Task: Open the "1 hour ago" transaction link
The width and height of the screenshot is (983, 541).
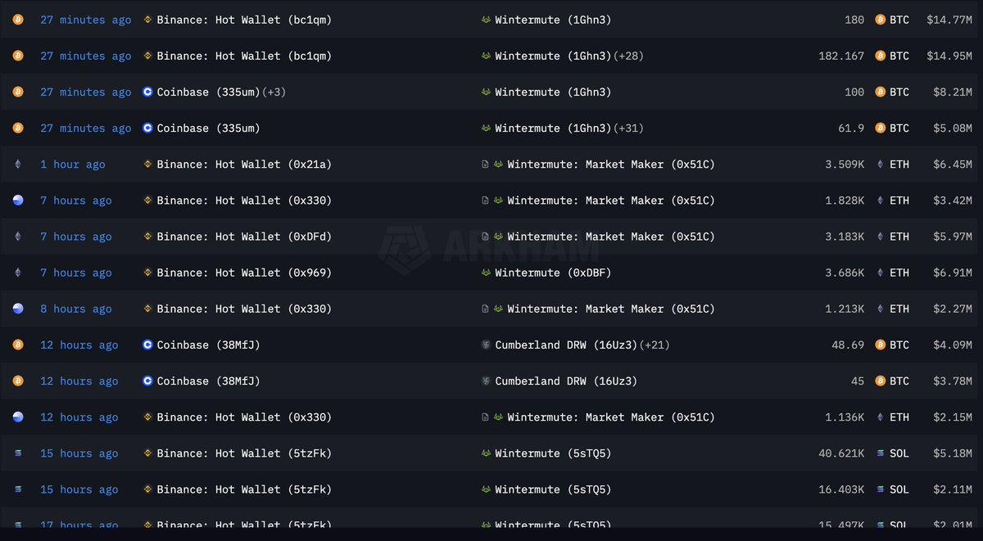Action: (x=73, y=165)
